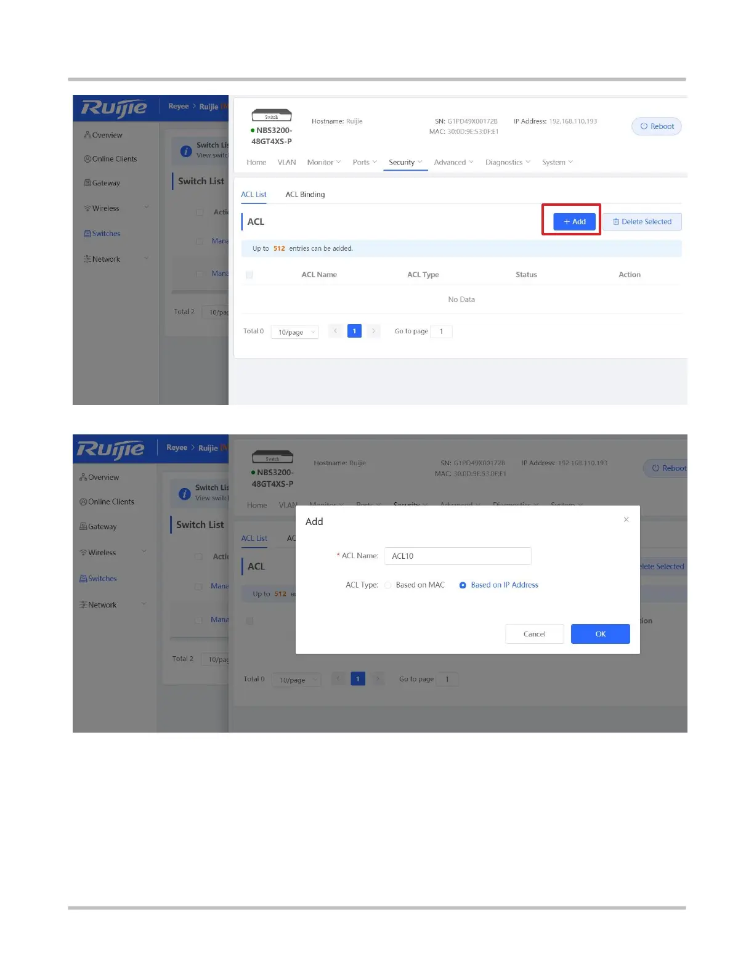Screen dimensions: 754x976
Task: Click the ACL Type column header
Action: (423, 275)
